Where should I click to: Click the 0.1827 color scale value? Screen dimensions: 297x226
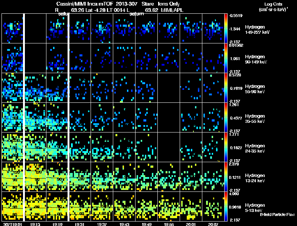point(236,148)
